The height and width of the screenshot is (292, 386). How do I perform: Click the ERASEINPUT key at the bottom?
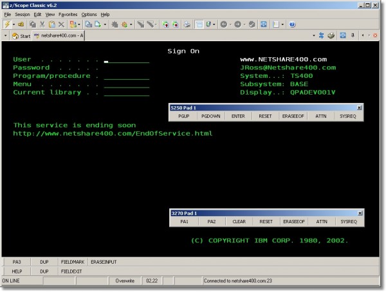click(104, 262)
